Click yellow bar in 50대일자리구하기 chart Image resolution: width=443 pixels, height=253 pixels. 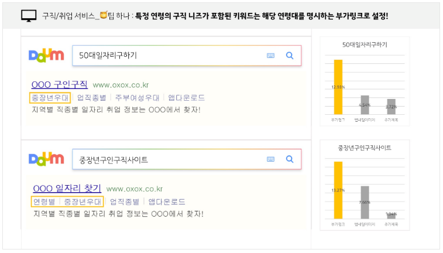(x=338, y=87)
